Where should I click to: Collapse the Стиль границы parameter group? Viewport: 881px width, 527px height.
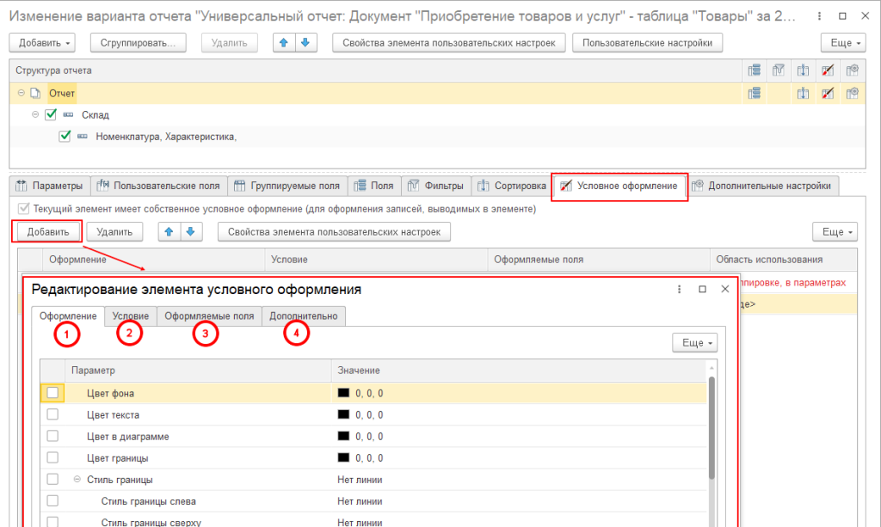pyautogui.click(x=77, y=480)
